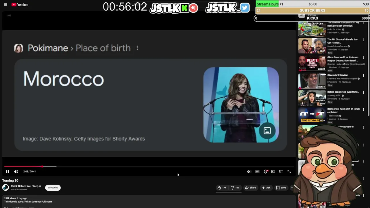Viewport: 370px width, 208px height.
Task: Open options for Dating apps broke everything
Action: pos(363,92)
